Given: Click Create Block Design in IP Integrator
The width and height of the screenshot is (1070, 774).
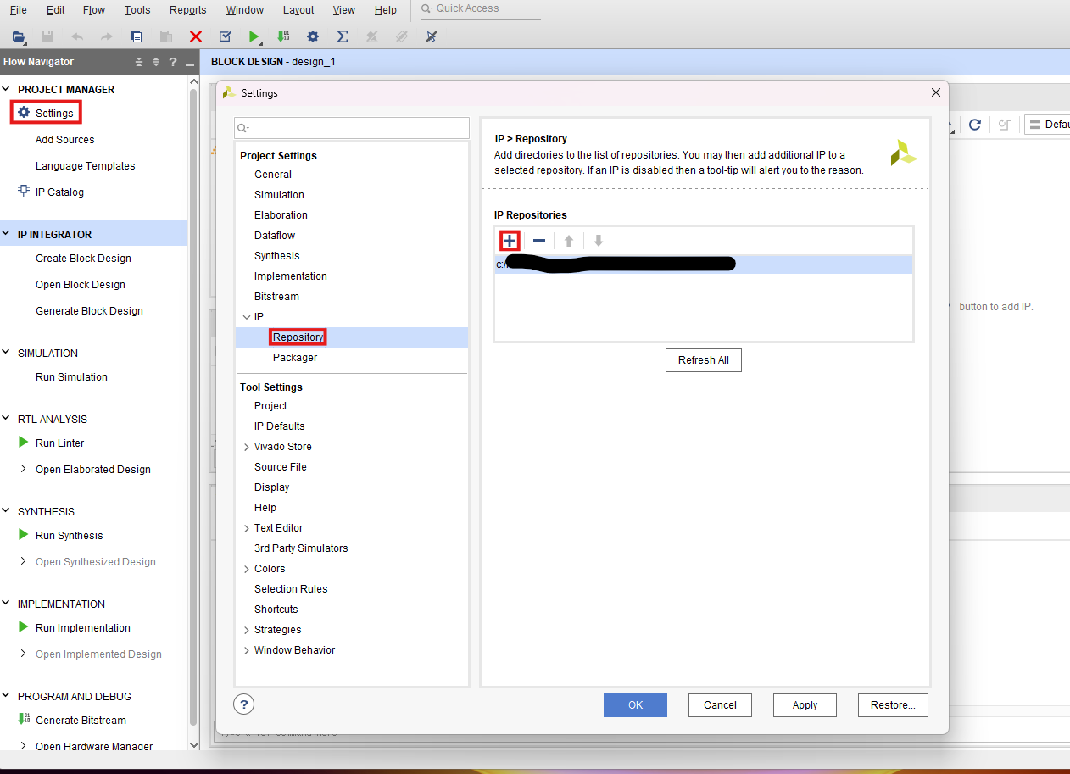Looking at the screenshot, I should [x=83, y=259].
